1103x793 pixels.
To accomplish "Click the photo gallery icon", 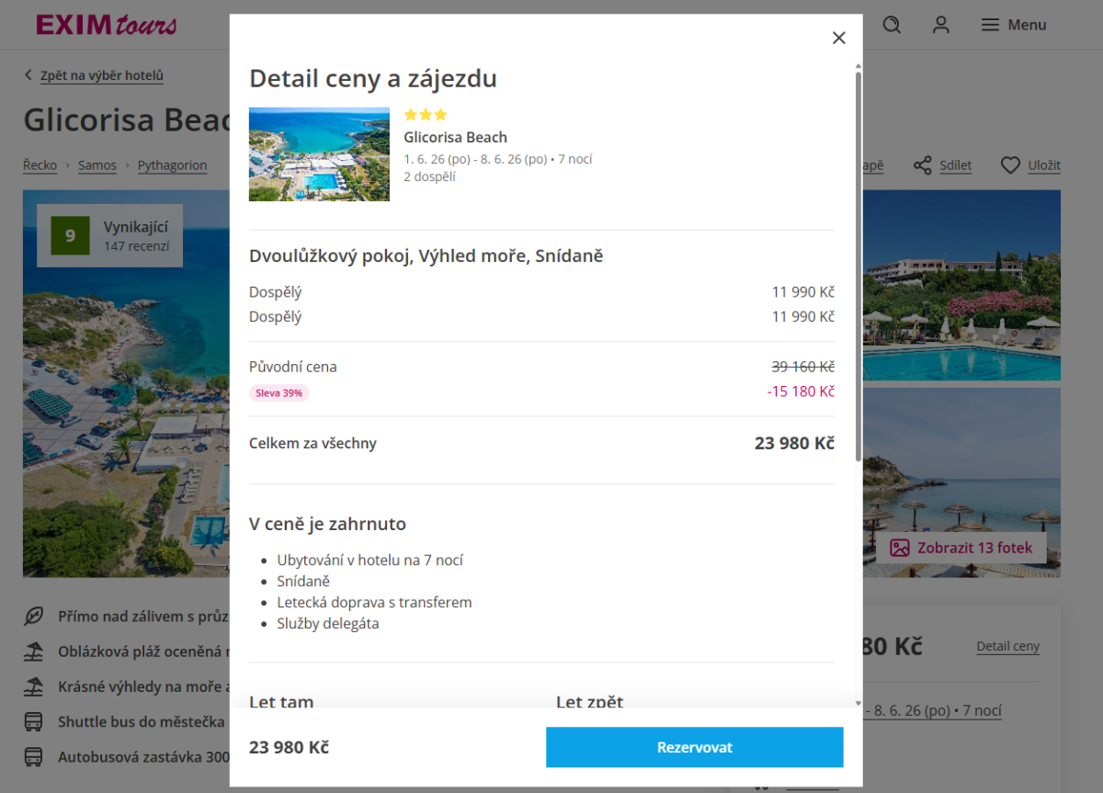I will [899, 548].
